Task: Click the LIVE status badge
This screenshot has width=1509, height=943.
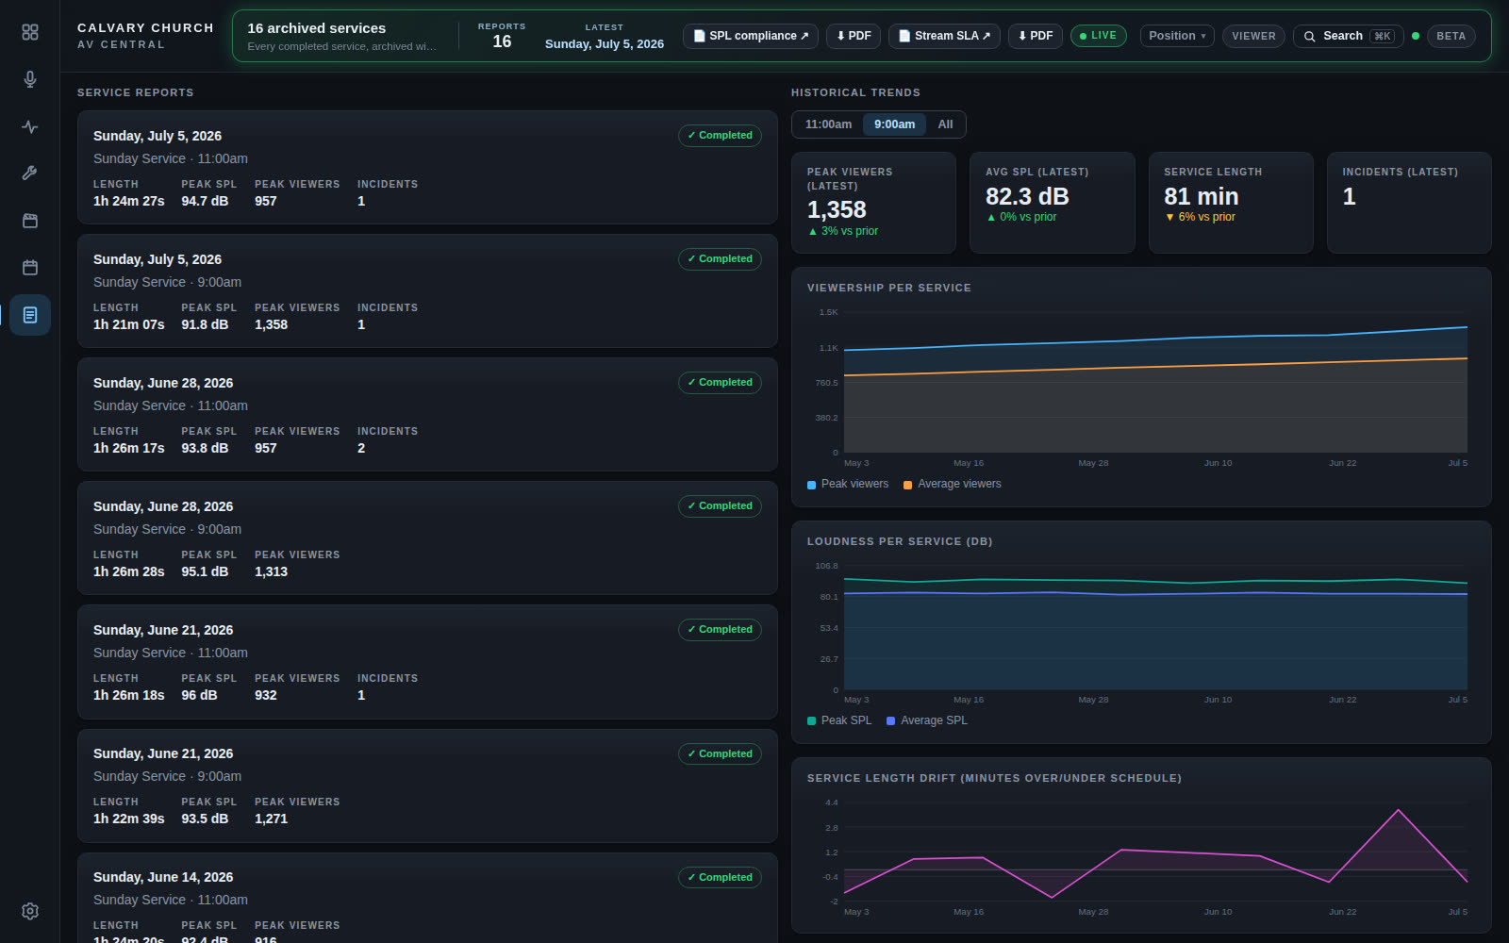Action: pyautogui.click(x=1098, y=36)
